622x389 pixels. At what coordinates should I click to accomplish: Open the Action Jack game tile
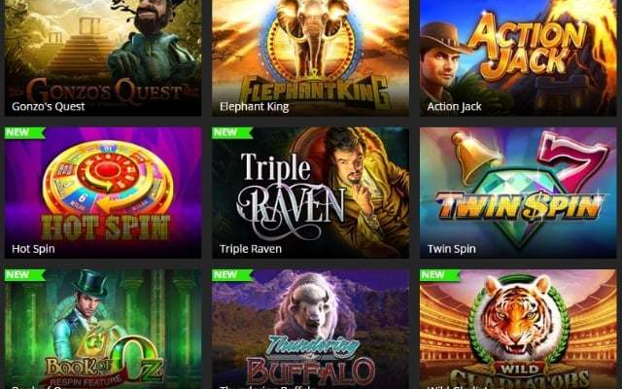click(518, 58)
